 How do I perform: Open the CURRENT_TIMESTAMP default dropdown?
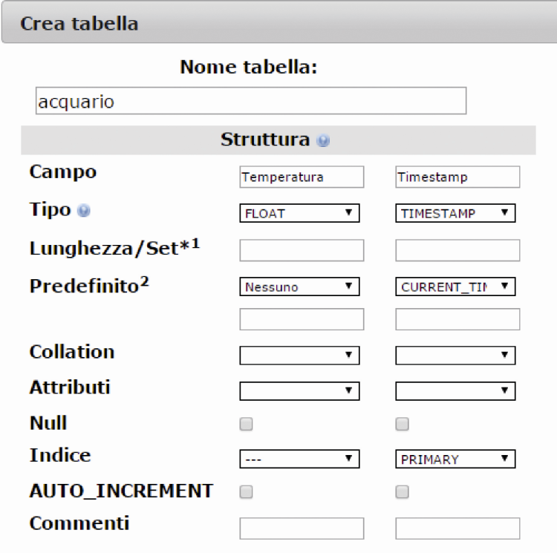pyautogui.click(x=455, y=287)
